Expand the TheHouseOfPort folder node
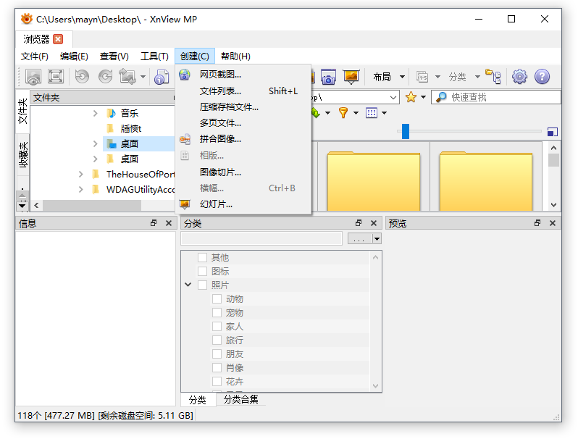578x439 pixels. click(x=80, y=174)
